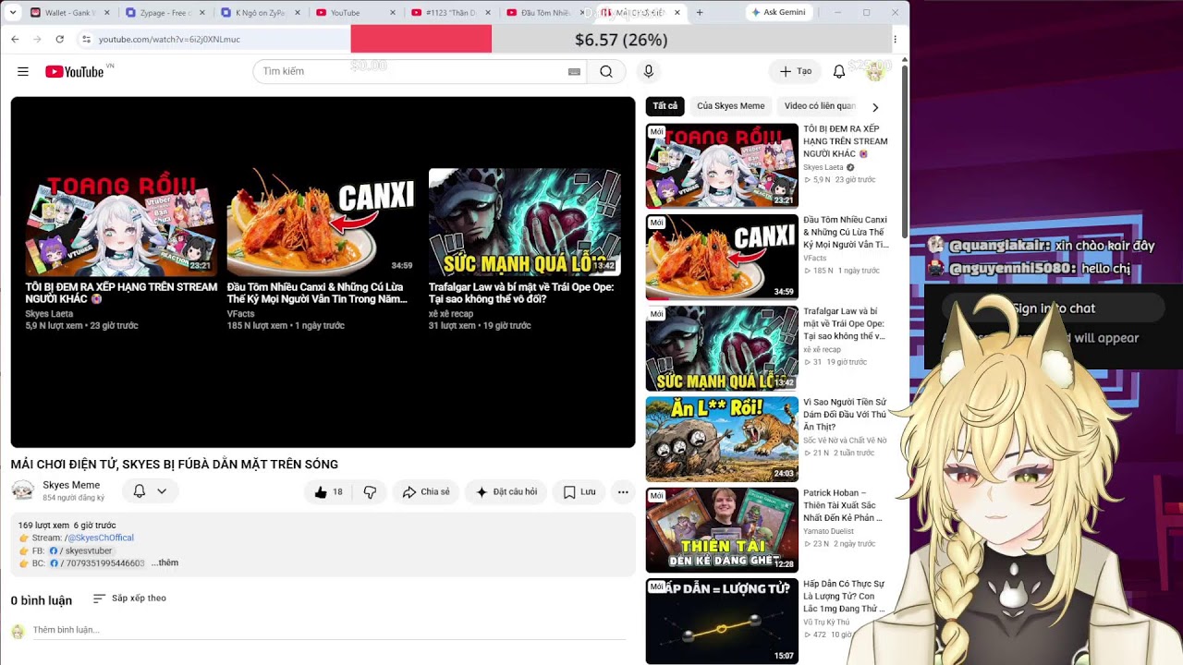Image resolution: width=1183 pixels, height=665 pixels.
Task: Click the 'Tạo' create button
Action: point(795,71)
